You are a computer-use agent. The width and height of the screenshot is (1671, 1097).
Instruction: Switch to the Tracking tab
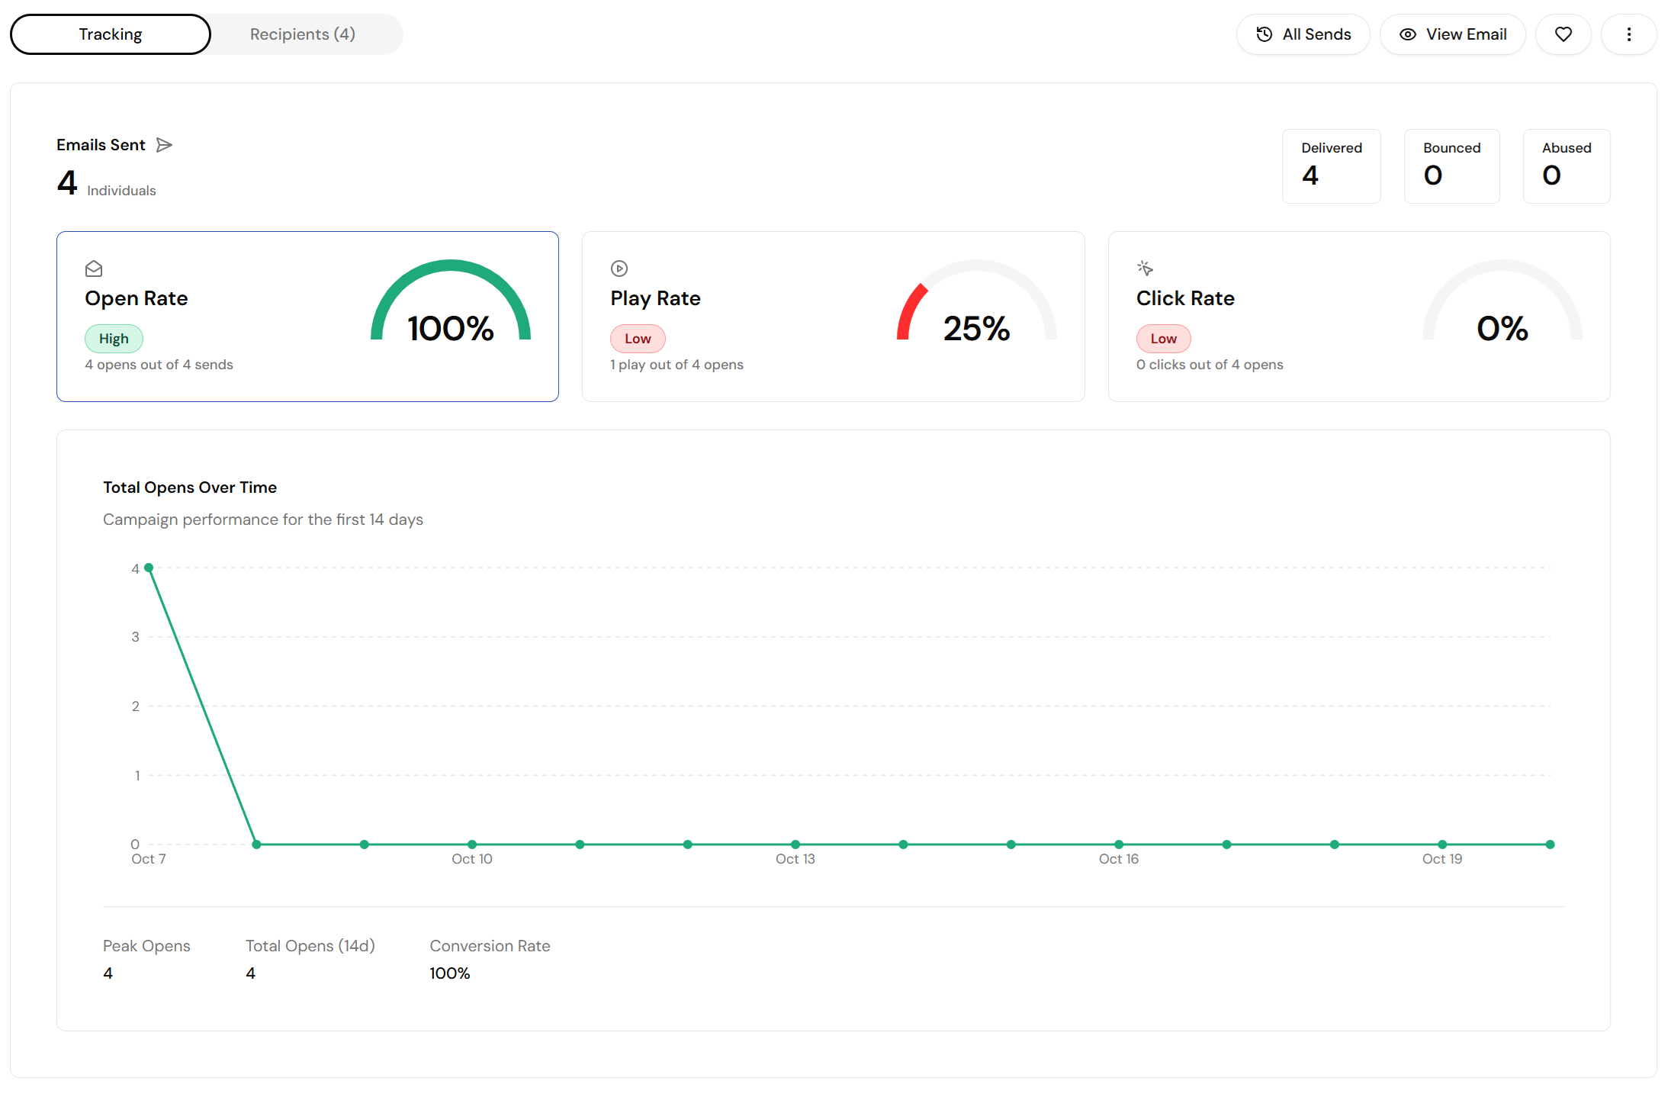click(111, 34)
